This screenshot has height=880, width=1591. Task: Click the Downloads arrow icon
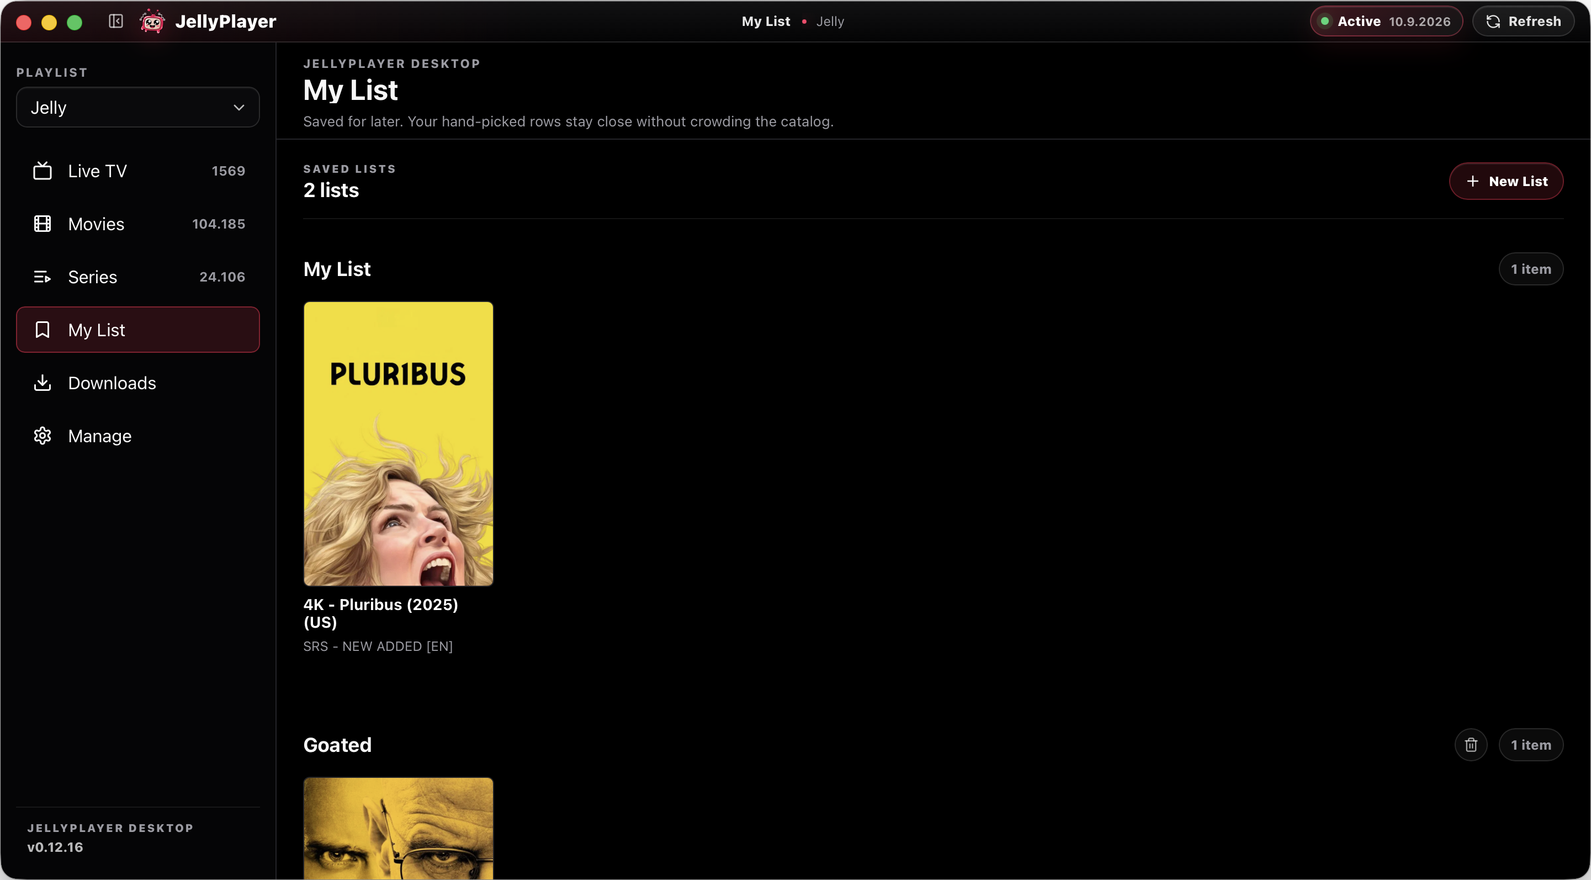[43, 383]
